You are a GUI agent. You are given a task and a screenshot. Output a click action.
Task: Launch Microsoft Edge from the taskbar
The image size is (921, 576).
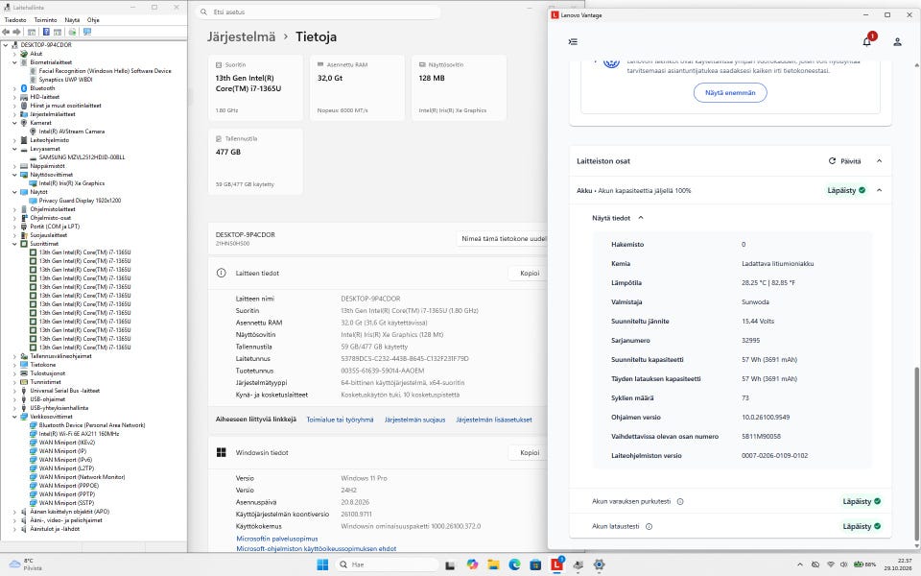coord(514,564)
